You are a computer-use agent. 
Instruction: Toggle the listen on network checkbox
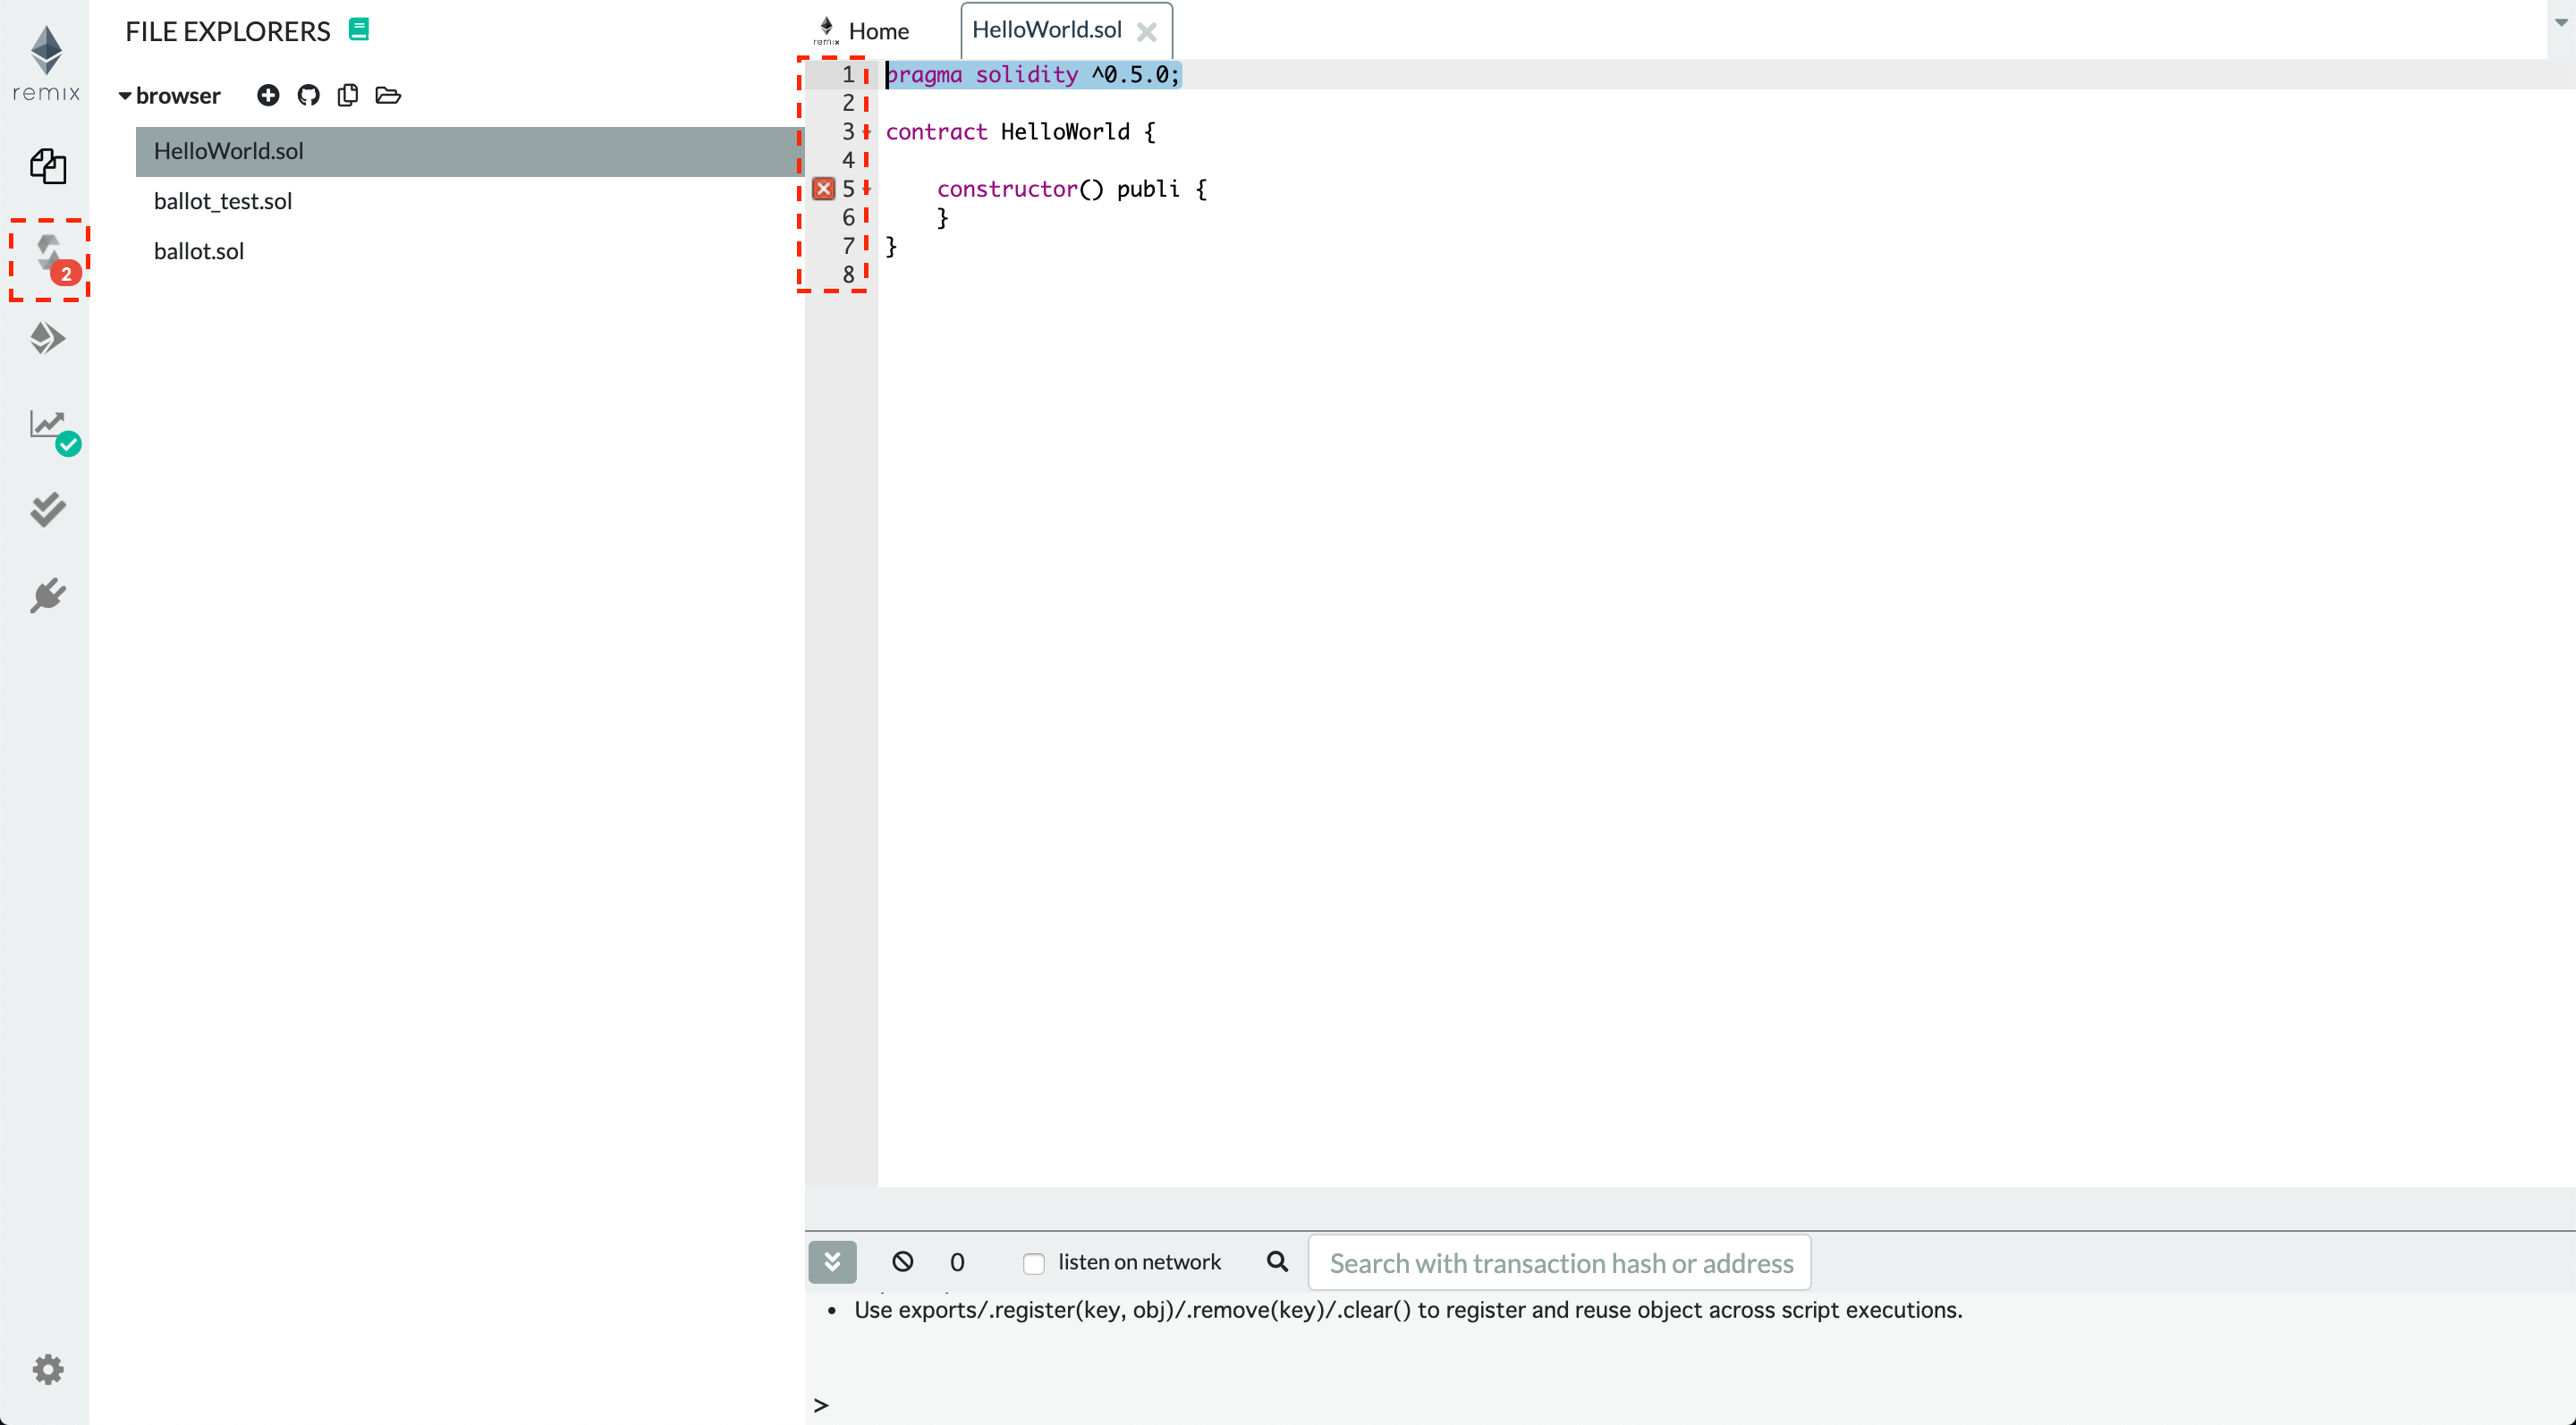pyautogui.click(x=1034, y=1261)
